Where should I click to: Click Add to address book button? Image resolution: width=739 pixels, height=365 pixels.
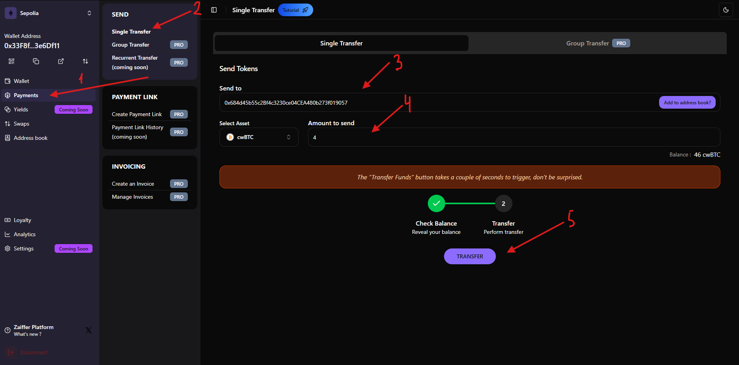[687, 102]
